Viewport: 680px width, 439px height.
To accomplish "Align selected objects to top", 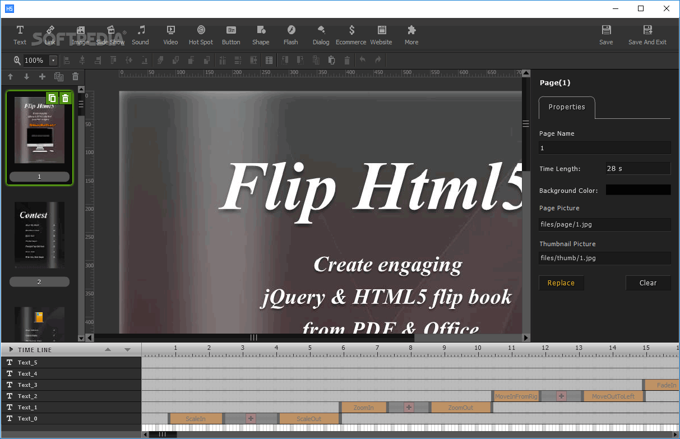I will pos(113,60).
